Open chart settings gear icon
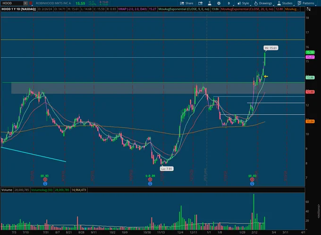Viewport: 321px width, 235px height. coord(219,3)
